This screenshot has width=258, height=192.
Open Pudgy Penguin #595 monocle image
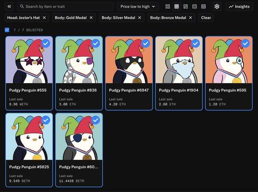[229, 60]
